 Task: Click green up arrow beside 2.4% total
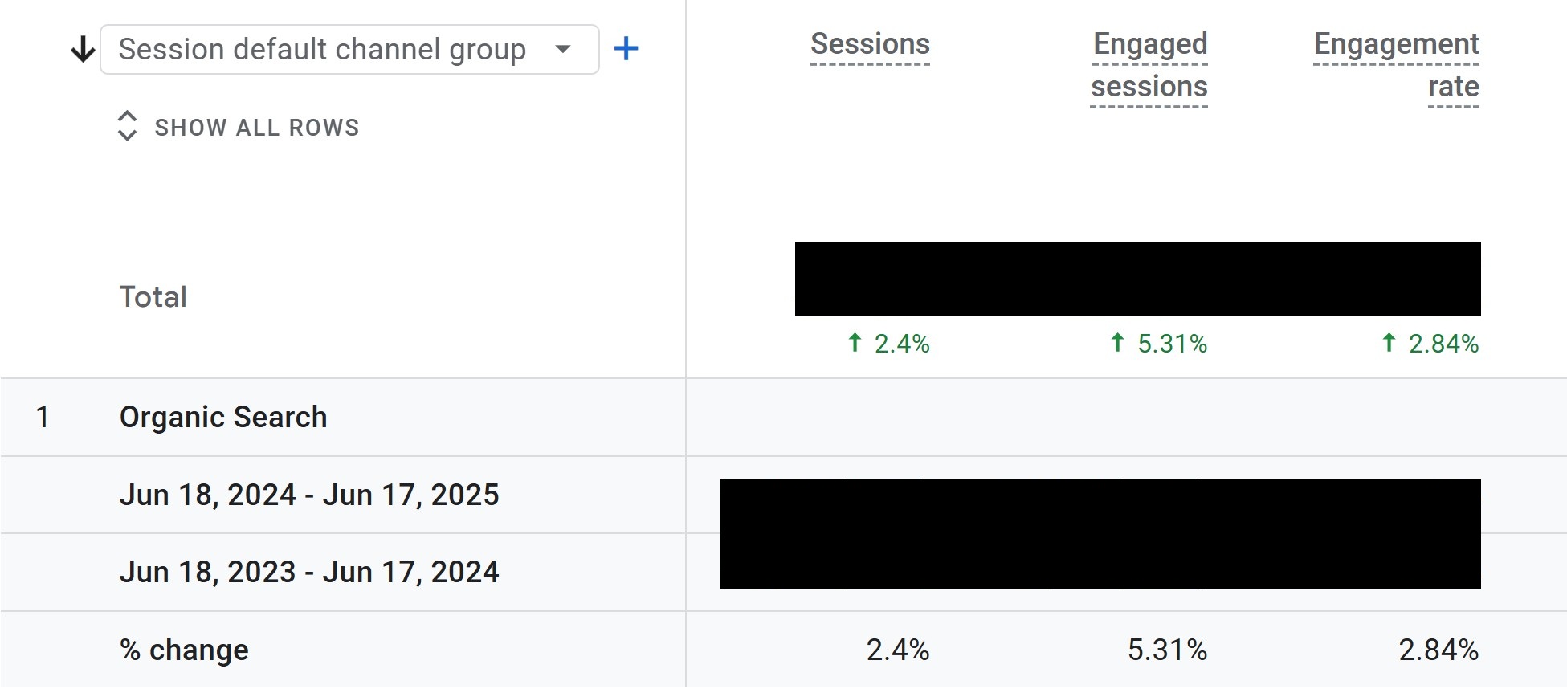point(855,343)
